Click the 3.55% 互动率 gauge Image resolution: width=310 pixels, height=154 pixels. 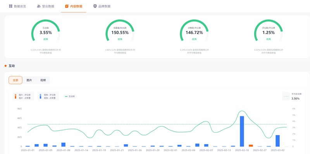coord(46,30)
